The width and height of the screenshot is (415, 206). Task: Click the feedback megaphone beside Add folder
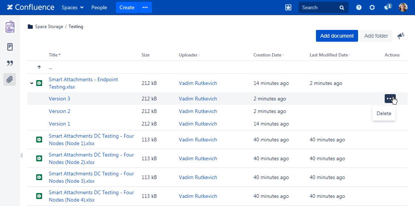[x=401, y=36]
